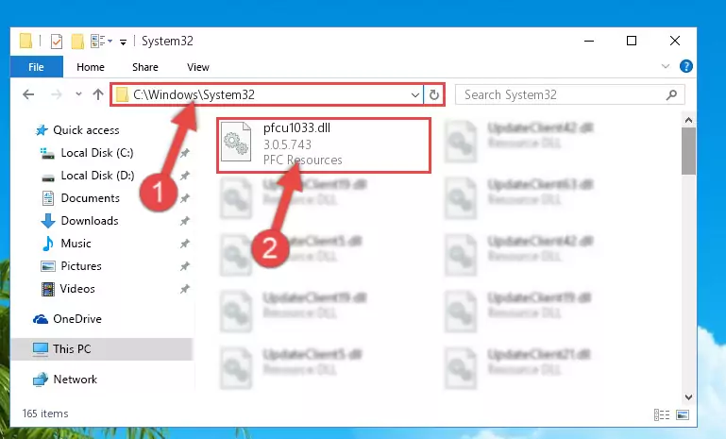Click the folder icon in title bar
Screen dimensions: 726x439
point(25,42)
